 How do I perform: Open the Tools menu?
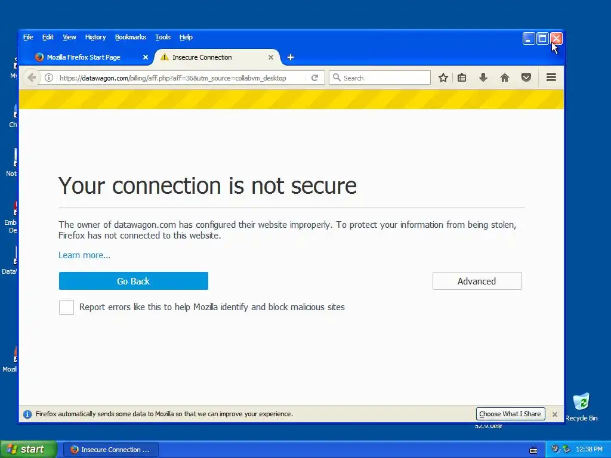click(x=163, y=37)
